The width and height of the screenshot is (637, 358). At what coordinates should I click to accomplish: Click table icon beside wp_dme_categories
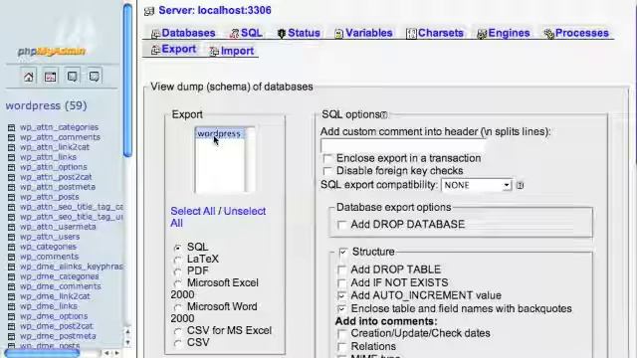[x=11, y=276]
